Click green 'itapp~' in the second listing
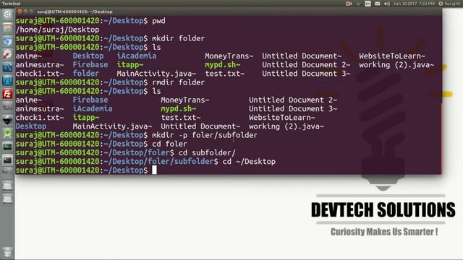Screen dimensions: 463x260 86,117
